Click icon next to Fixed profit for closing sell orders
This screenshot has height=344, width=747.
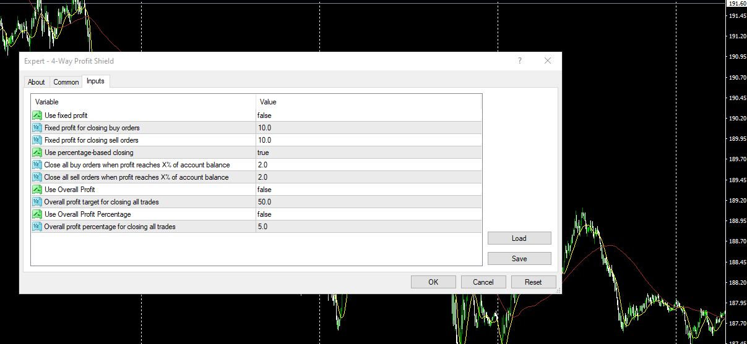coord(37,140)
